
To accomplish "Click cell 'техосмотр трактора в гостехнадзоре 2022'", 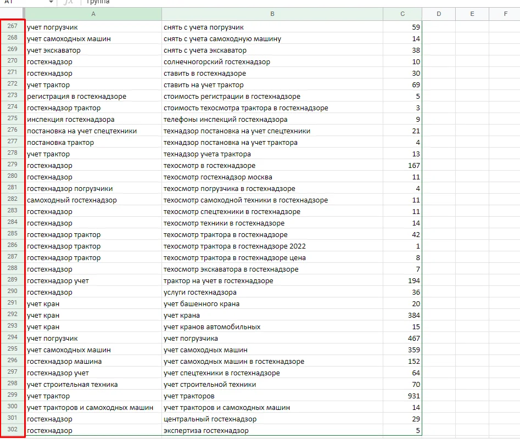I will click(272, 246).
